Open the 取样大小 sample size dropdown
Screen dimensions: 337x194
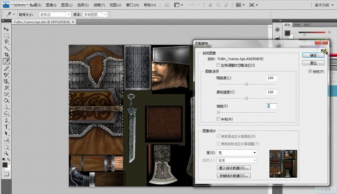55,15
